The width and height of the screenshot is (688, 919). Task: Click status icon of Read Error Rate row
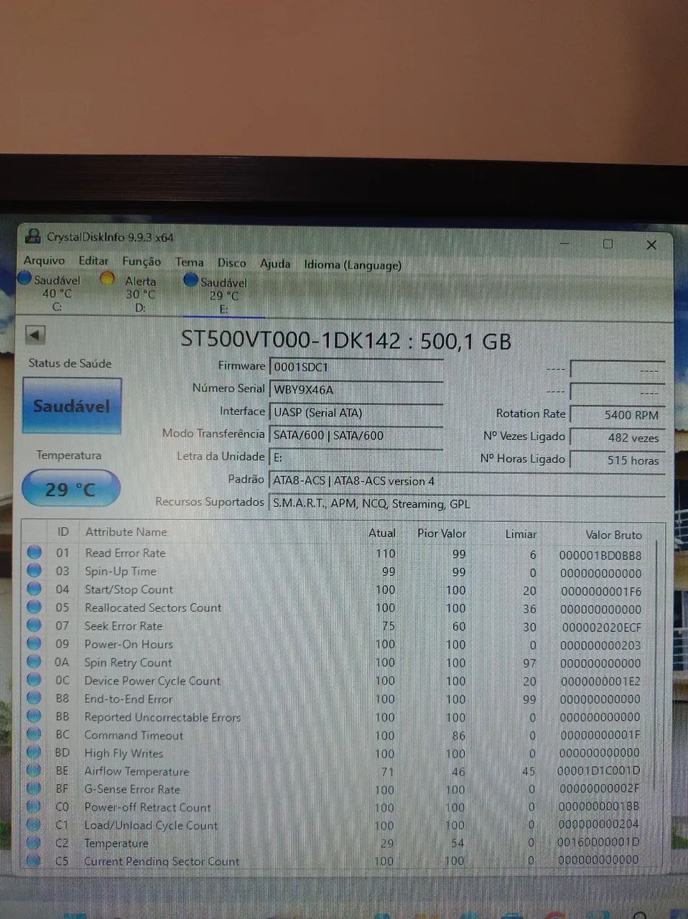tap(34, 553)
